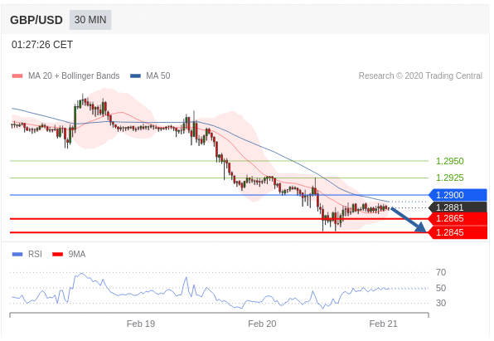Click the green 1.2950 resistance label

tap(449, 161)
